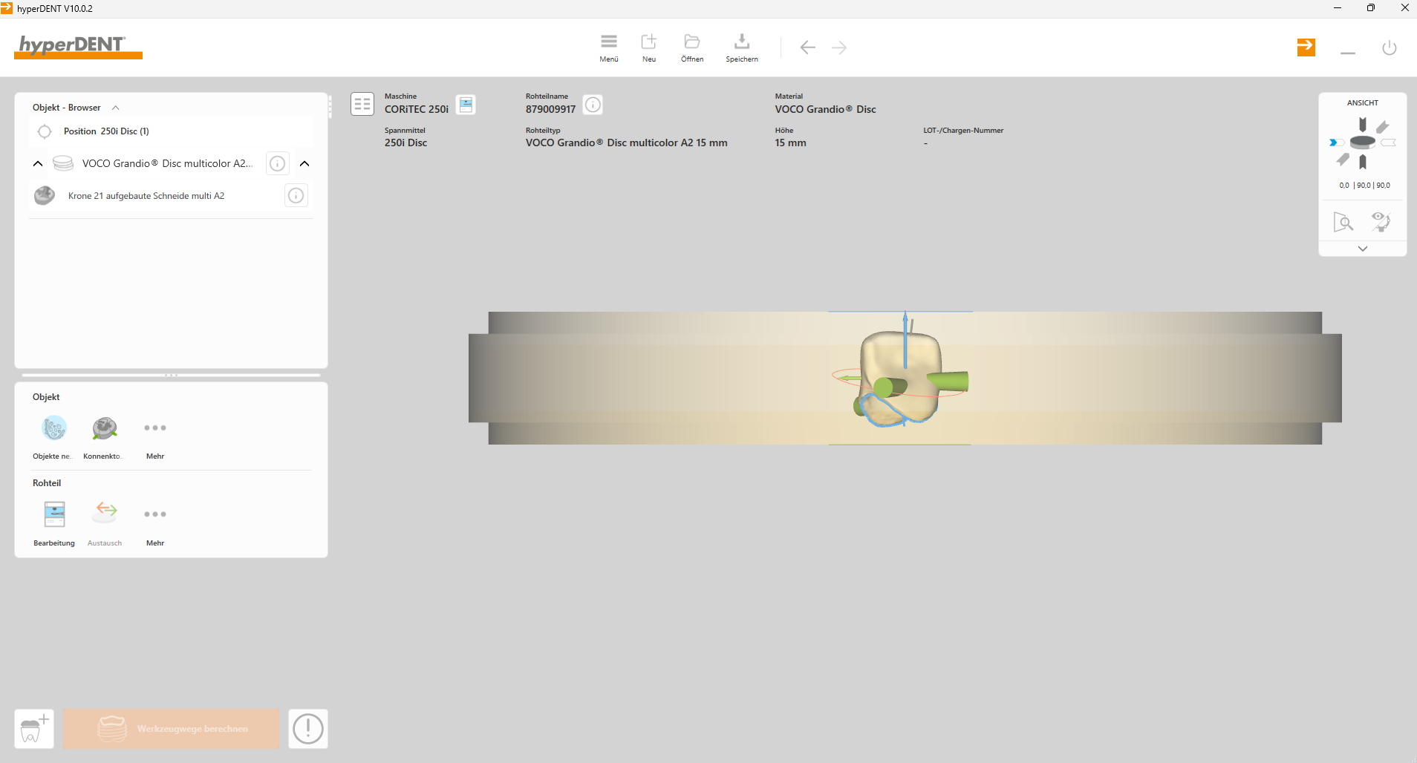Click the crown thumbnail in object browser
The width and height of the screenshot is (1417, 763).
(x=45, y=195)
